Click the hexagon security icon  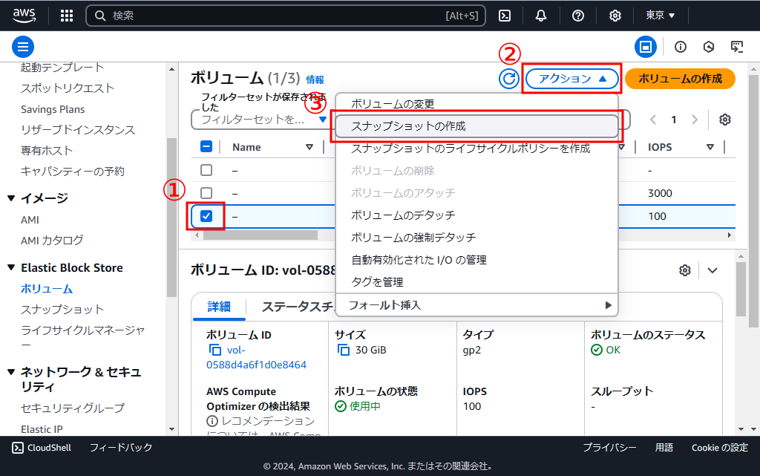click(x=709, y=47)
